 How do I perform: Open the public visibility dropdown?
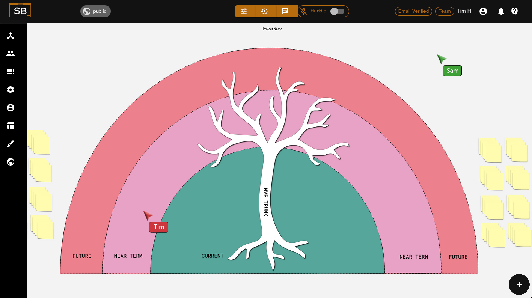click(95, 11)
